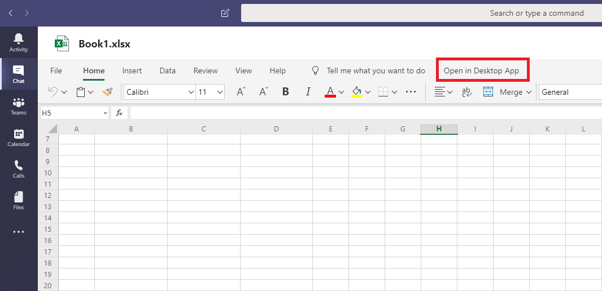Select row 19 header
The width and height of the screenshot is (602, 291).
pyautogui.click(x=48, y=274)
